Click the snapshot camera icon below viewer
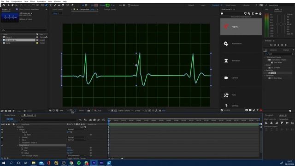 [88, 111]
